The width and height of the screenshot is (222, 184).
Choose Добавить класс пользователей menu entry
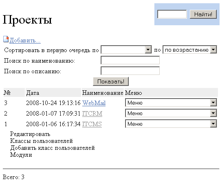(x=53, y=148)
